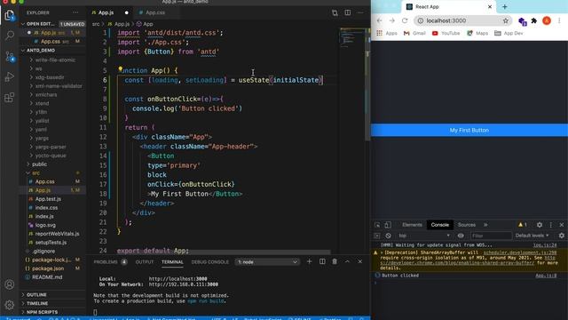Clear the DevTools console
568x320 pixels.
388,236
